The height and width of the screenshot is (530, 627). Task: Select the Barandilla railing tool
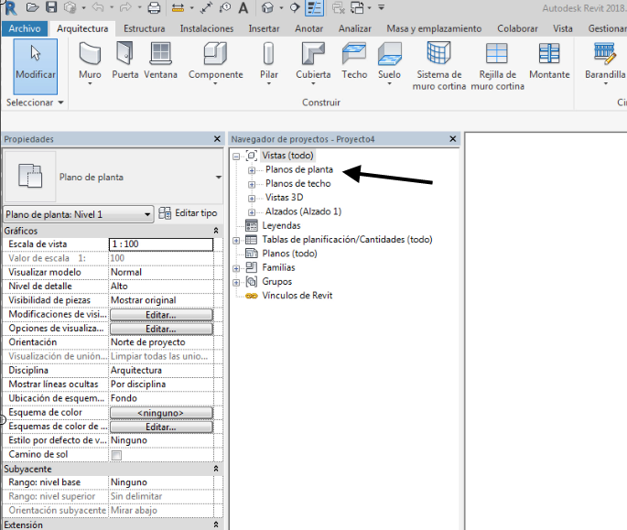point(605,64)
